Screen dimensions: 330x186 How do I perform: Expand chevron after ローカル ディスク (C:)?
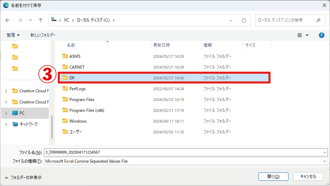coord(114,20)
